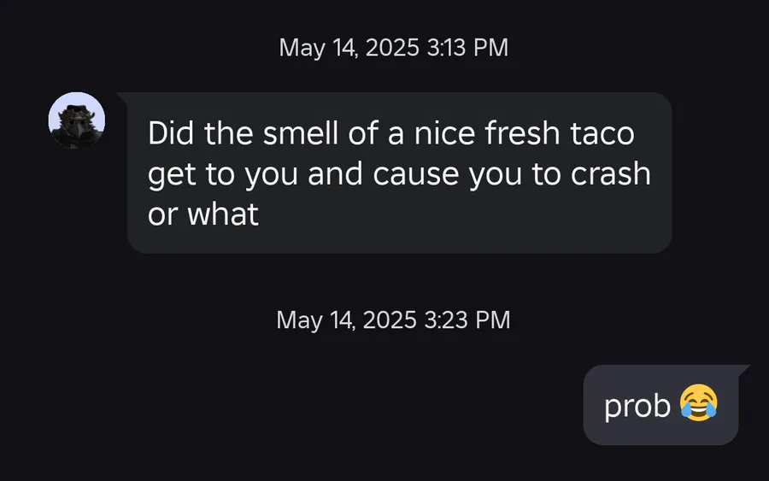Click the word "smell" in the message
Viewport: 769px width, 481px height.
pos(301,133)
